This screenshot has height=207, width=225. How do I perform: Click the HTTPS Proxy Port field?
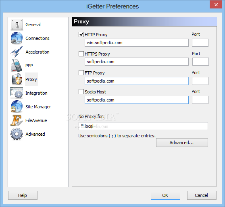point(200,62)
